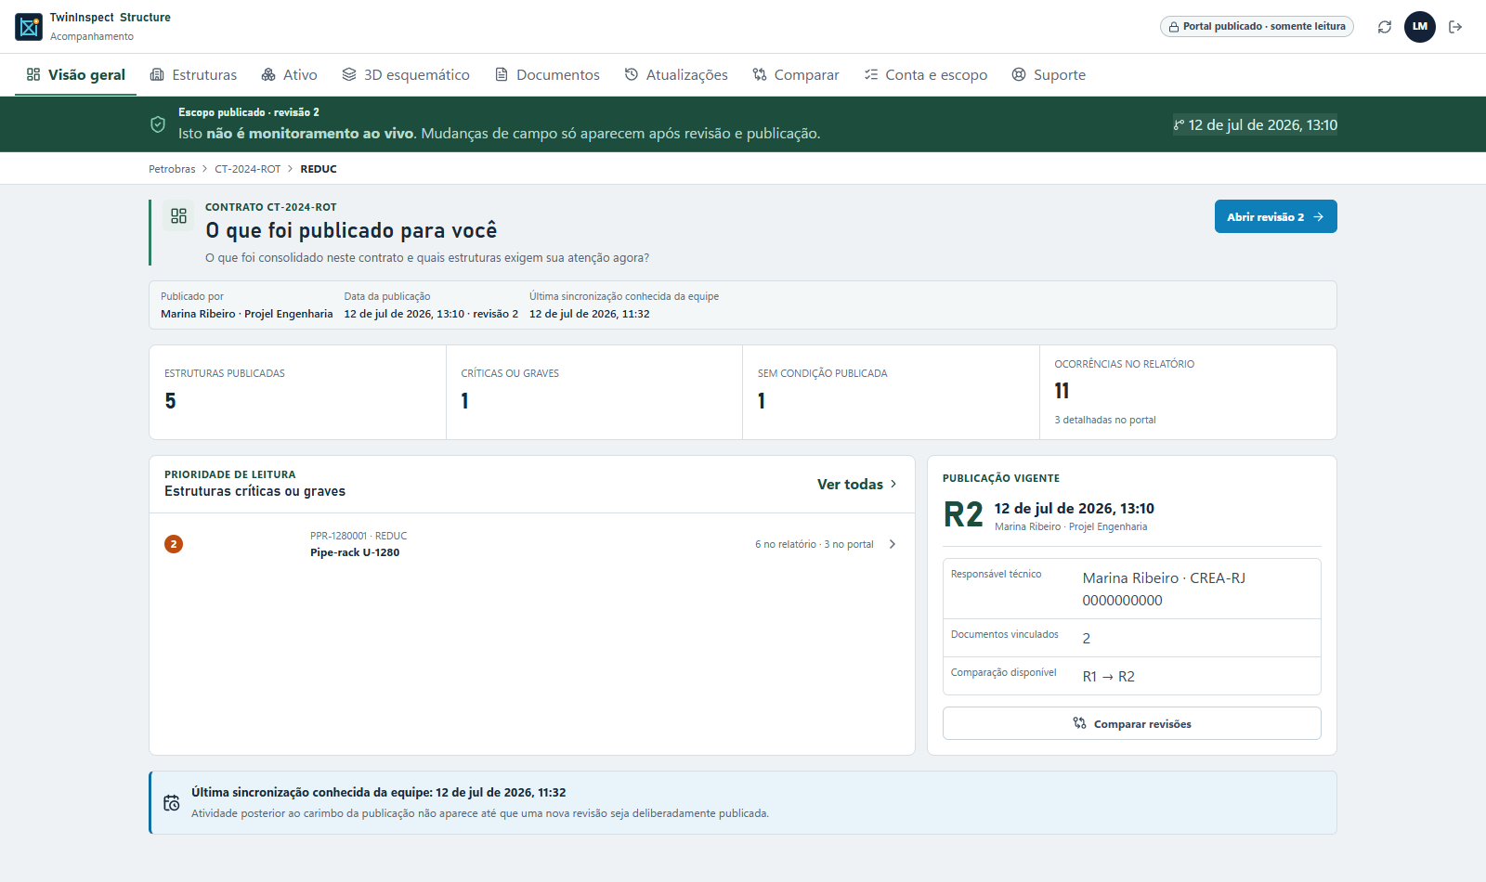The image size is (1486, 882).
Task: Click the Críticas ou graves card
Action: (x=594, y=392)
